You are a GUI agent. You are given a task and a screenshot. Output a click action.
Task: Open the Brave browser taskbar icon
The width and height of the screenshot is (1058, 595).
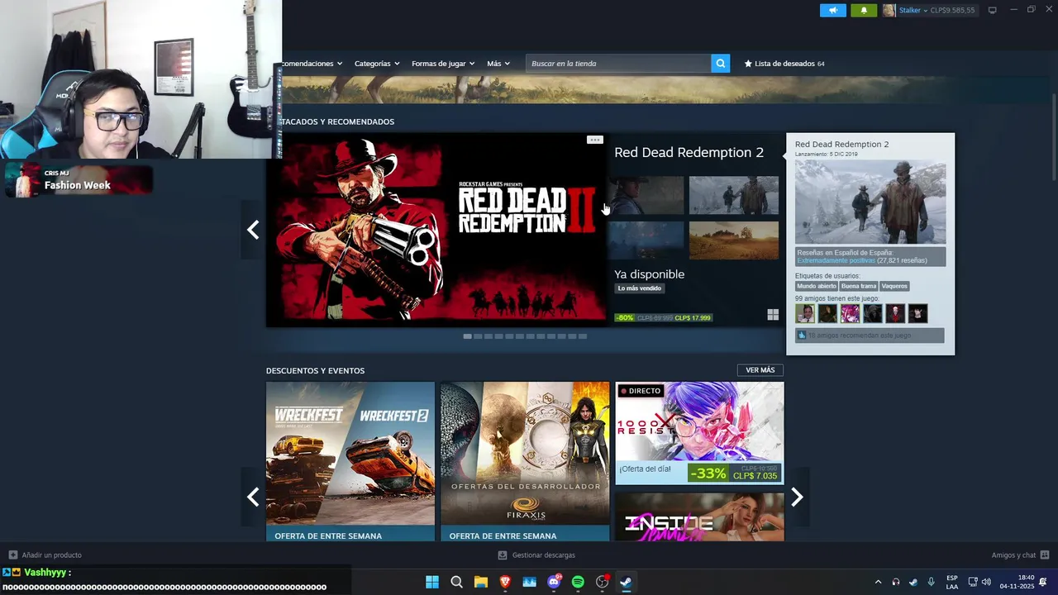505,582
